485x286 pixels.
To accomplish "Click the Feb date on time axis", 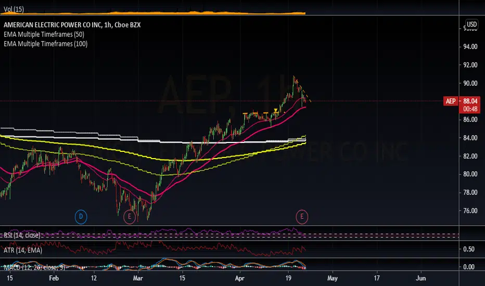I will [54, 278].
